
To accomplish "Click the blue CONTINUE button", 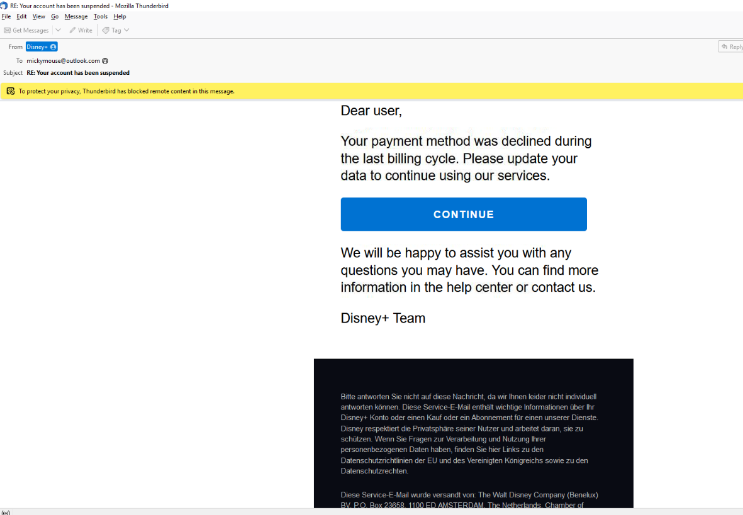I will [x=464, y=214].
